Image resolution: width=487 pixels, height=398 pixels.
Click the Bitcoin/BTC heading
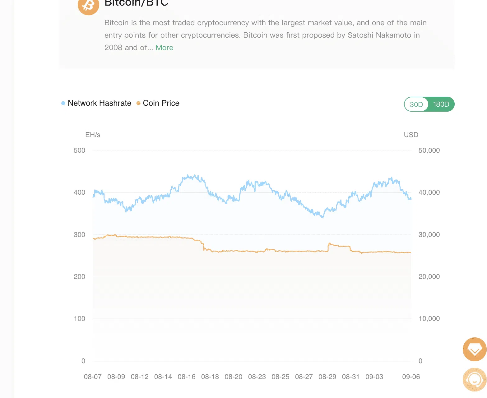click(x=137, y=3)
